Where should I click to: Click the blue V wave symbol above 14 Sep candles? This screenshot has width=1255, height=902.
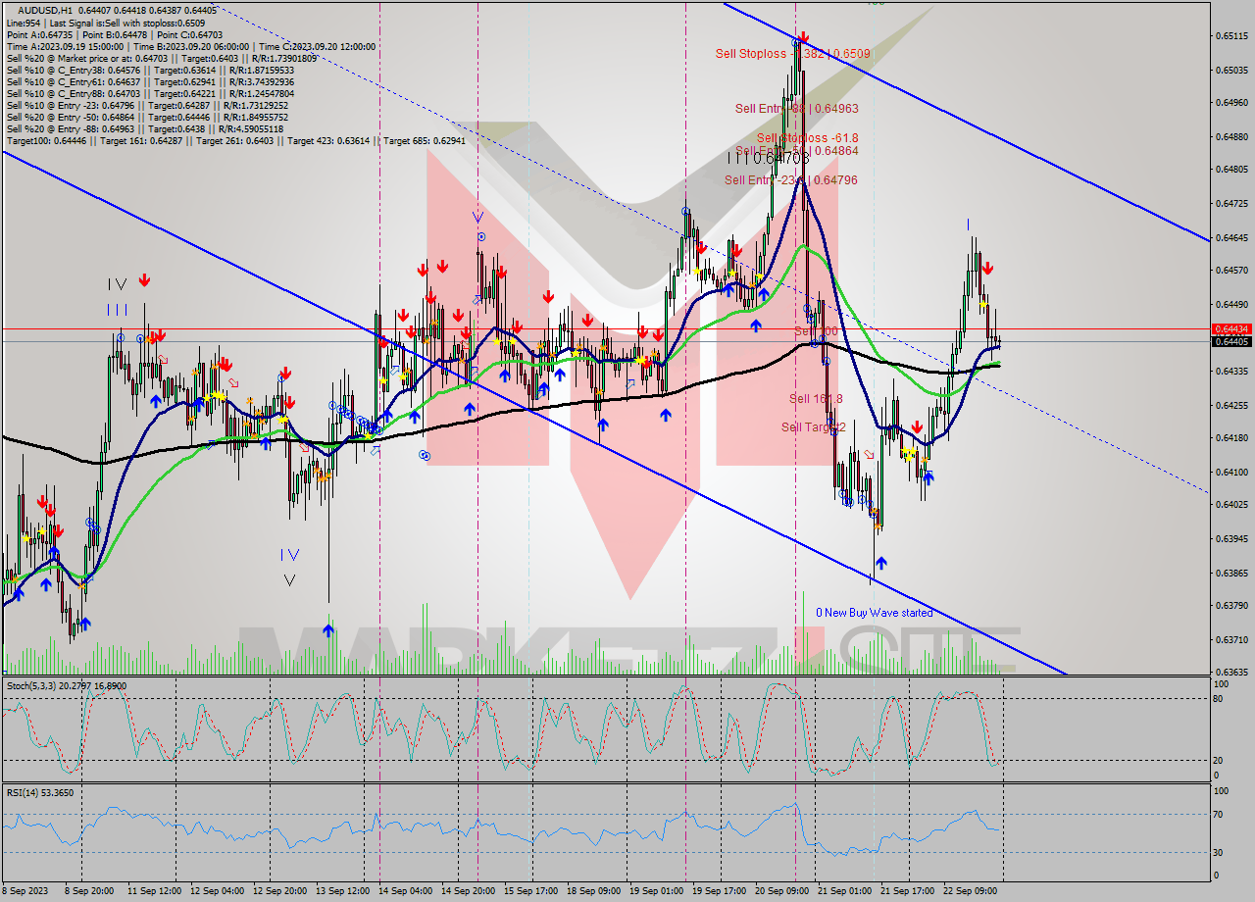477,218
